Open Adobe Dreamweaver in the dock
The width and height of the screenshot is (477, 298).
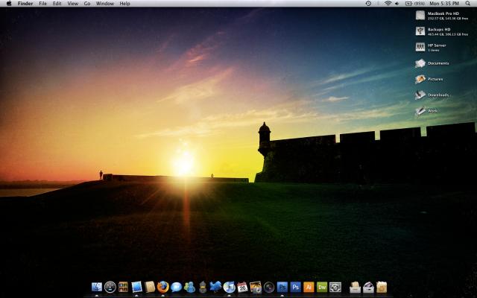[322, 287]
